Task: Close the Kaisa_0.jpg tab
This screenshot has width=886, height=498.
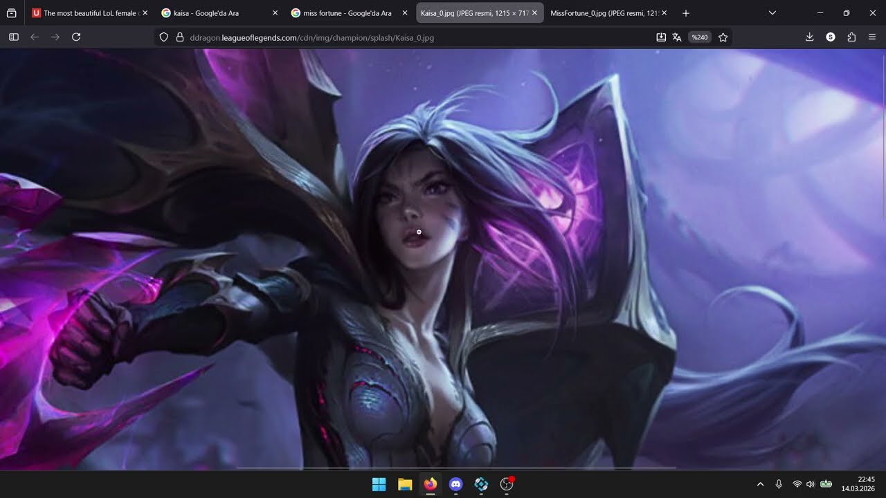Action: [534, 13]
